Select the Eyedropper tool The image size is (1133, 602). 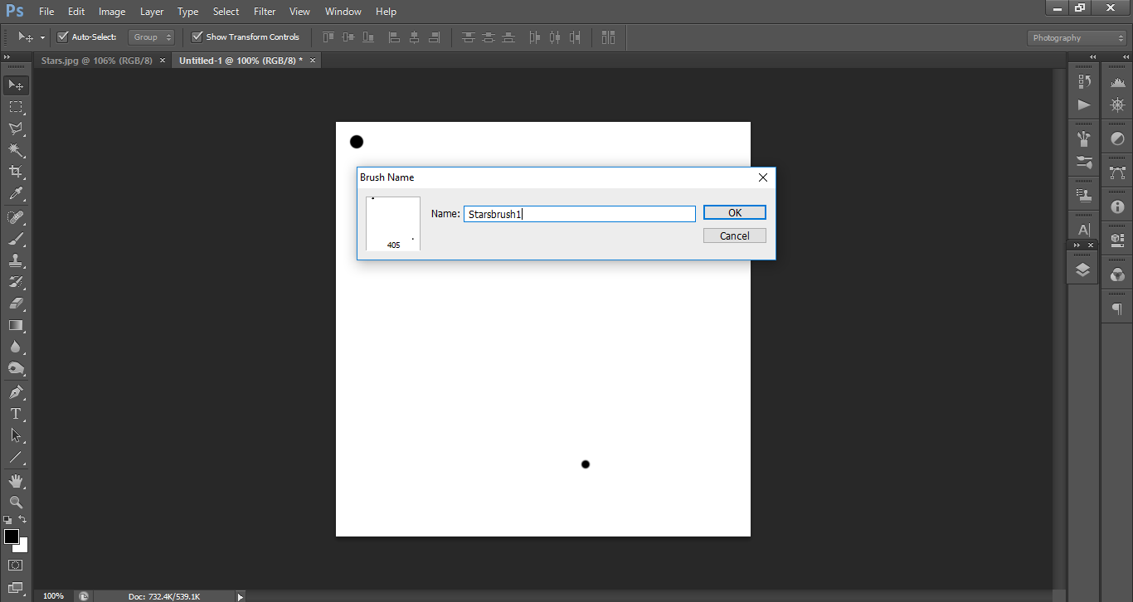coord(16,193)
